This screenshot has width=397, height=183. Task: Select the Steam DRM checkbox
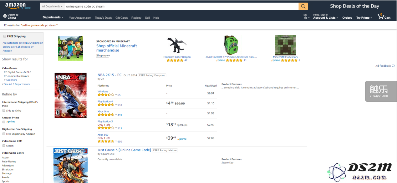click(4, 146)
